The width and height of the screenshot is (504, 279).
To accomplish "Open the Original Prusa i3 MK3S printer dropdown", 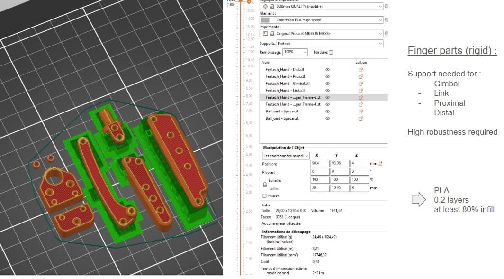I will tap(322, 34).
